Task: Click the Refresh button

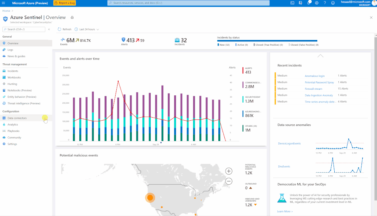Action: (x=65, y=29)
